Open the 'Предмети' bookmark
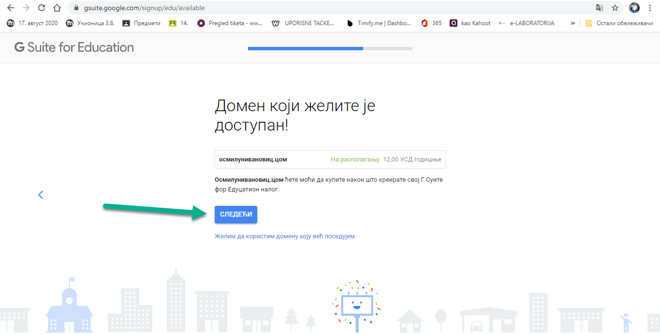660x334 pixels. click(141, 23)
